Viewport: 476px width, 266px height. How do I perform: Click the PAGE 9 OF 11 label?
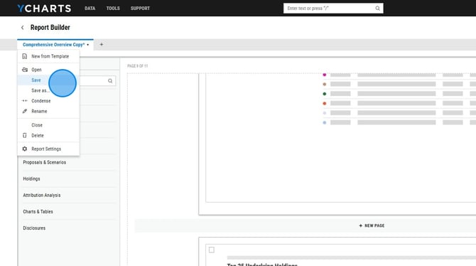point(138,66)
